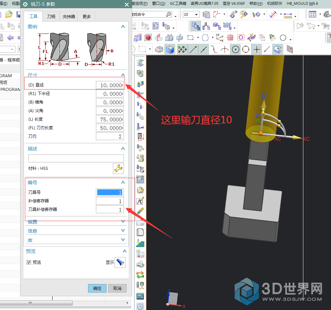Click the description text box
Image resolution: width=331 pixels, height=310 pixels.
[x=76, y=158]
